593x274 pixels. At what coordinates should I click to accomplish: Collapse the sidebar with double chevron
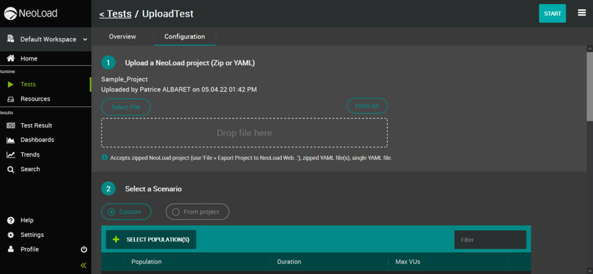[84, 265]
